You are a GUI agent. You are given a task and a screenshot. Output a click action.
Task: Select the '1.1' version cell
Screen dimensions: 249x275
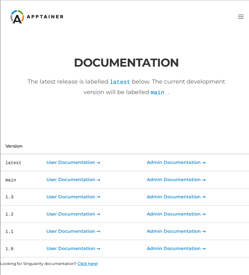click(9, 231)
